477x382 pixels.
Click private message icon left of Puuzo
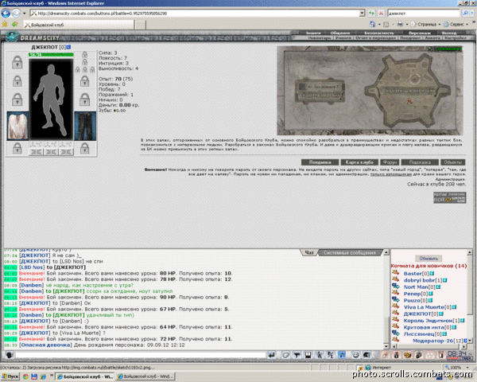(x=396, y=300)
